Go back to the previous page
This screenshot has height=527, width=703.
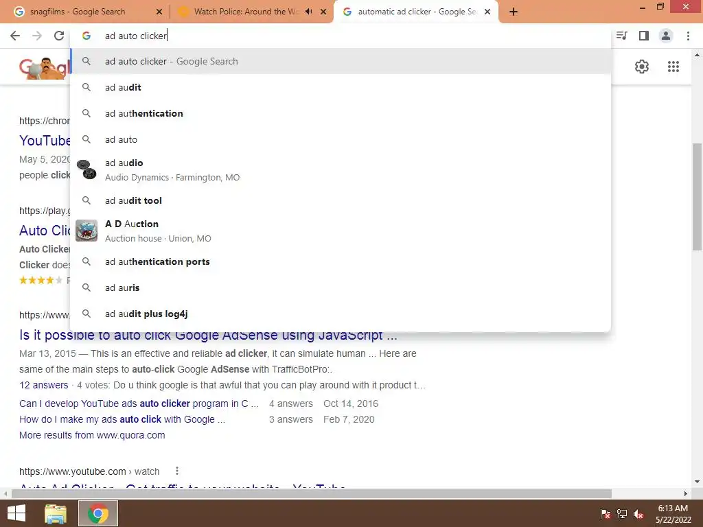[x=15, y=36]
